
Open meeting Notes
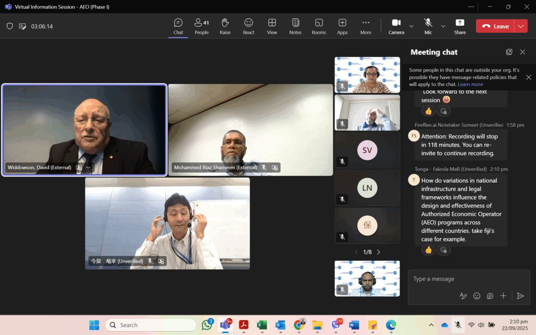tap(295, 26)
